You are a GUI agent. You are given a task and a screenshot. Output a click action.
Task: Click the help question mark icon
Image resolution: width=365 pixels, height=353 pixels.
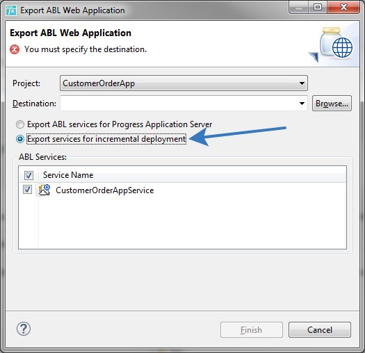24,329
